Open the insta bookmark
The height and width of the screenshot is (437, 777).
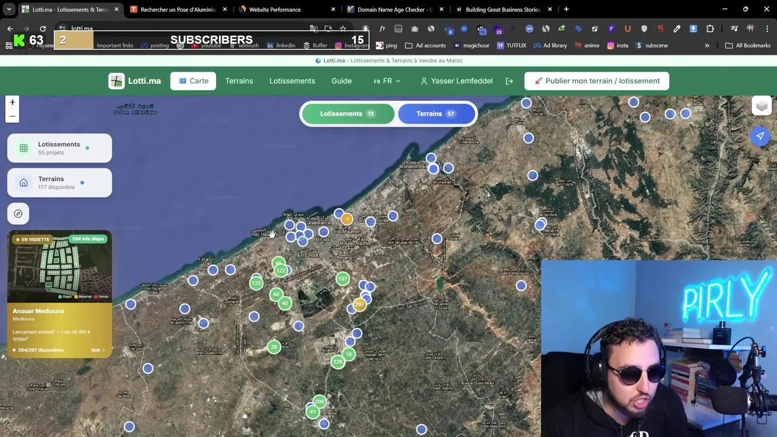click(618, 46)
